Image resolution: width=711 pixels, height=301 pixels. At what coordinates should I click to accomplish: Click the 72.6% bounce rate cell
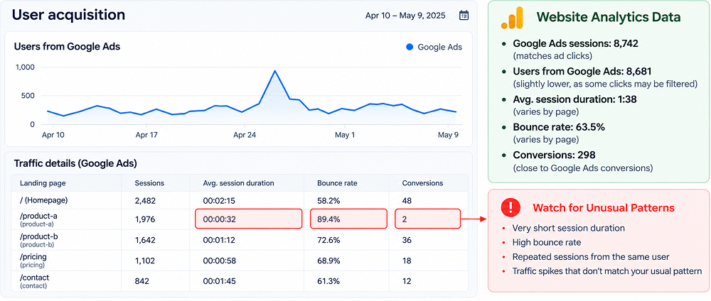328,240
